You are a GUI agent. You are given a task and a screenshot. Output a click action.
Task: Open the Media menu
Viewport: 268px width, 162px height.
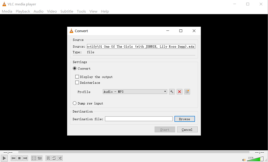[7, 11]
